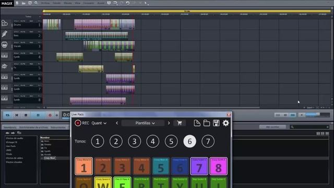Select Tonos pitch 1
The height and width of the screenshot is (188, 334).
click(98, 142)
